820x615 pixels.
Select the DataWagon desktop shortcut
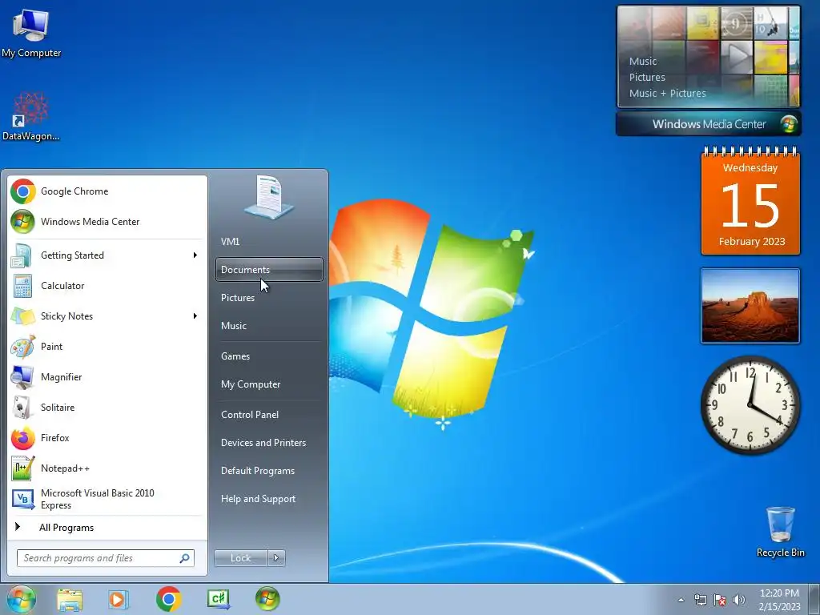point(31,116)
